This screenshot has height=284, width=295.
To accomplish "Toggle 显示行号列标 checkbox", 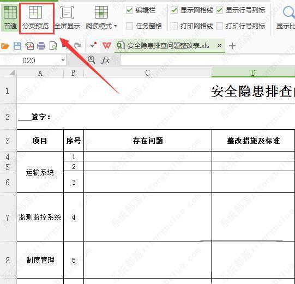I will (219, 10).
